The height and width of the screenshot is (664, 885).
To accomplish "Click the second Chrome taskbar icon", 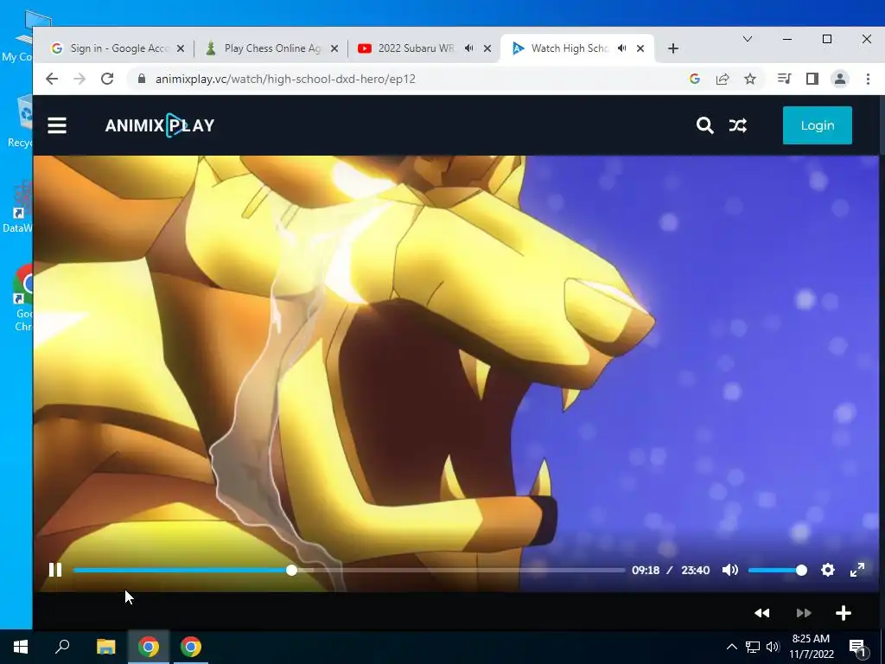I will pos(191,647).
